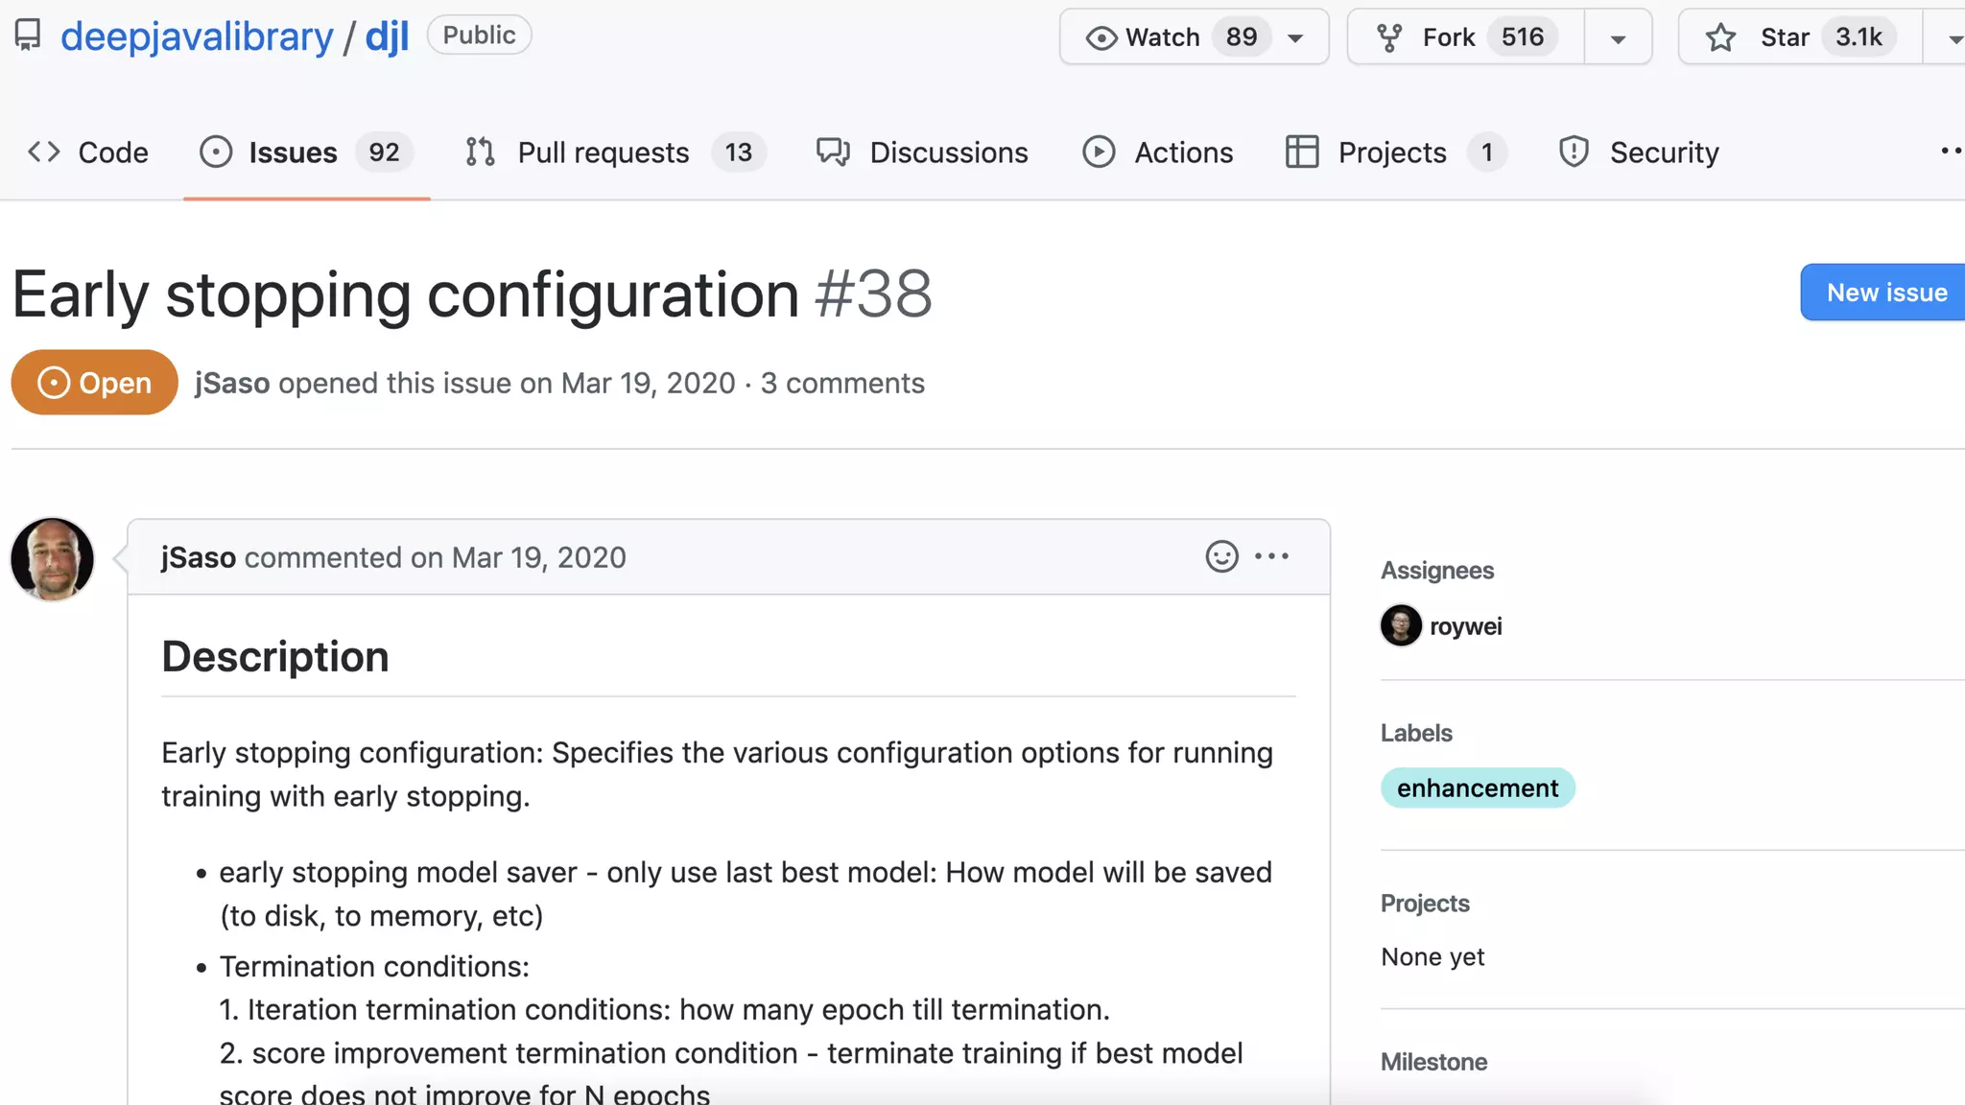Click the watch count 89

coord(1241,37)
